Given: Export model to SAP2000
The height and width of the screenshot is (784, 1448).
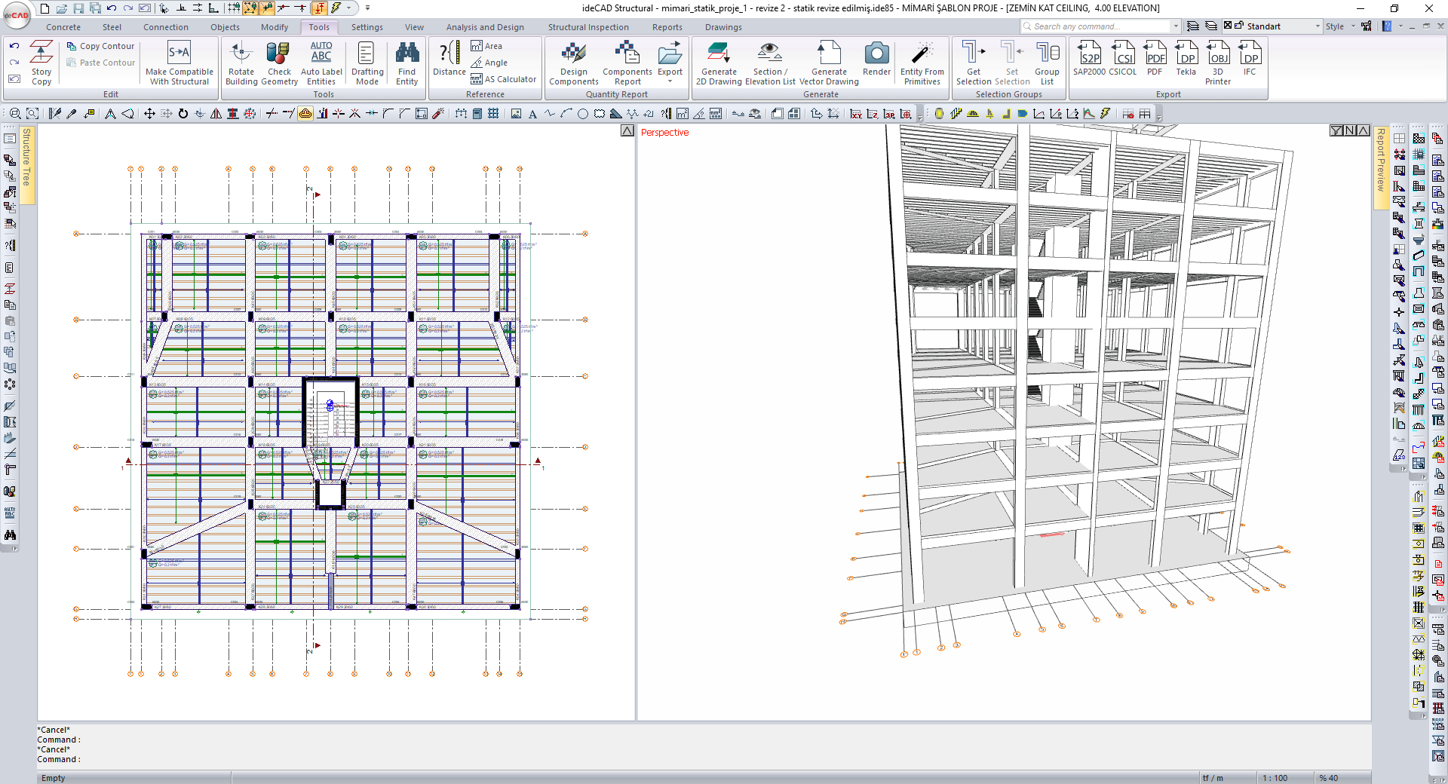Looking at the screenshot, I should click(1089, 60).
